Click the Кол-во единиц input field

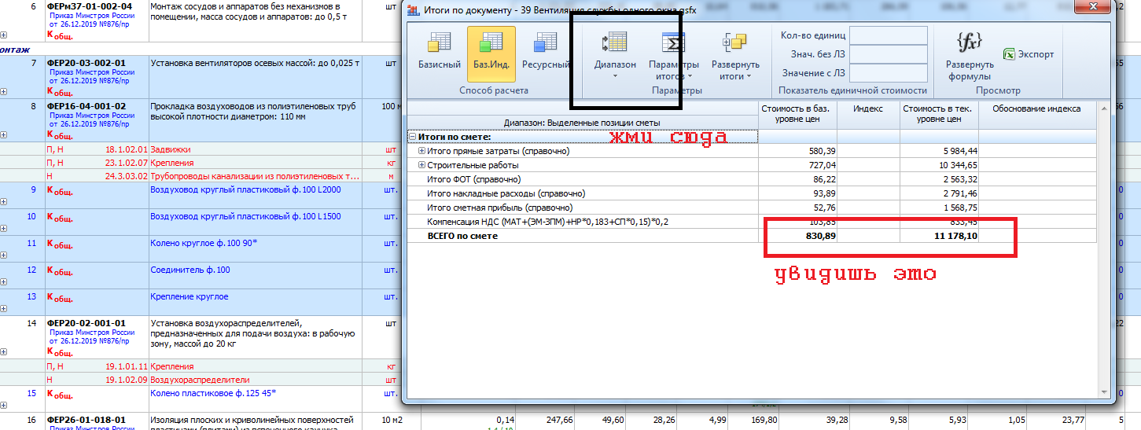pos(889,35)
